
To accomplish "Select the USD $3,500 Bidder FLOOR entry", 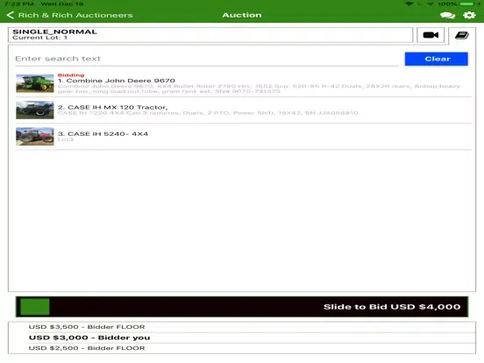I will [242, 327].
